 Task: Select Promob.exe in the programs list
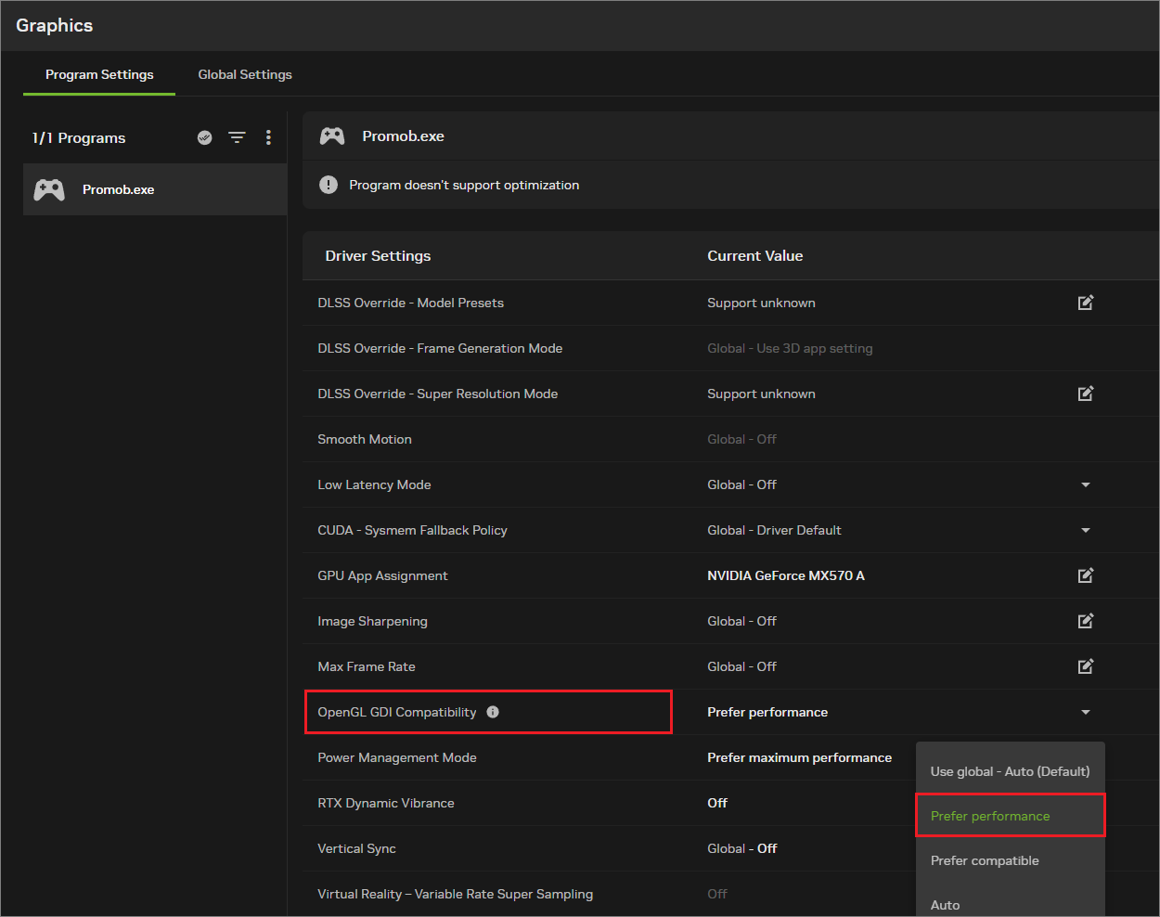click(155, 189)
